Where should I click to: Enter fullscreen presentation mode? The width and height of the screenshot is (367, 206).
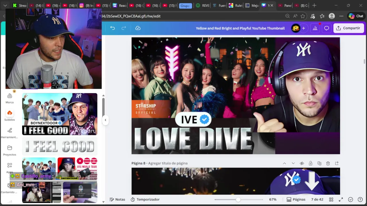(x=341, y=199)
